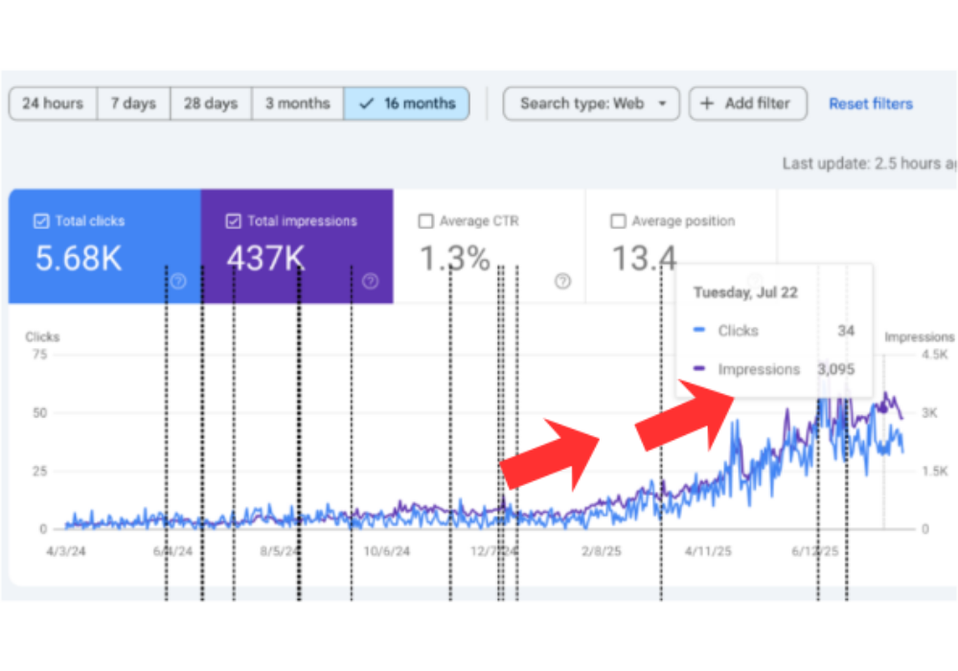This screenshot has height=671, width=958.
Task: Enable the Average position checkbox
Action: point(617,221)
